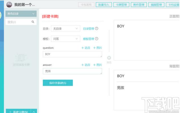Open the 模板 问答 dropdown
The width and height of the screenshot is (180, 113).
click(66, 39)
